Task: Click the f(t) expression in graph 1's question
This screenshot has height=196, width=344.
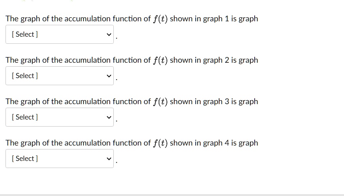Action: [160, 19]
